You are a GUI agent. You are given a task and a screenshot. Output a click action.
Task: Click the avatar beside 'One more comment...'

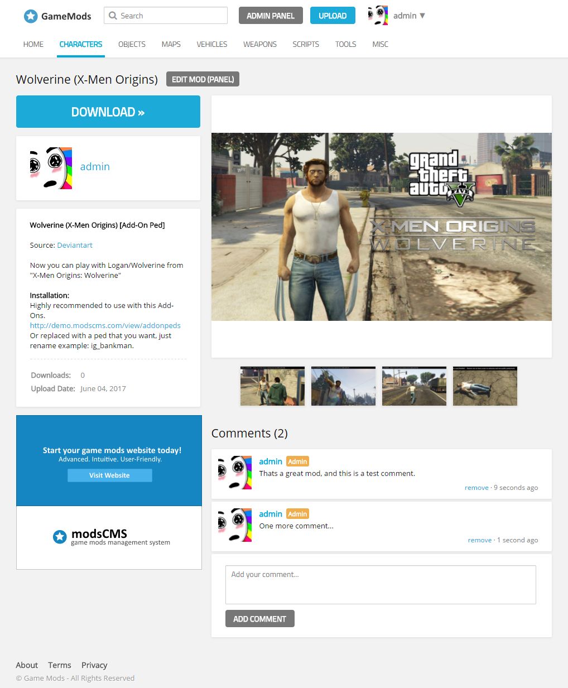point(235,525)
